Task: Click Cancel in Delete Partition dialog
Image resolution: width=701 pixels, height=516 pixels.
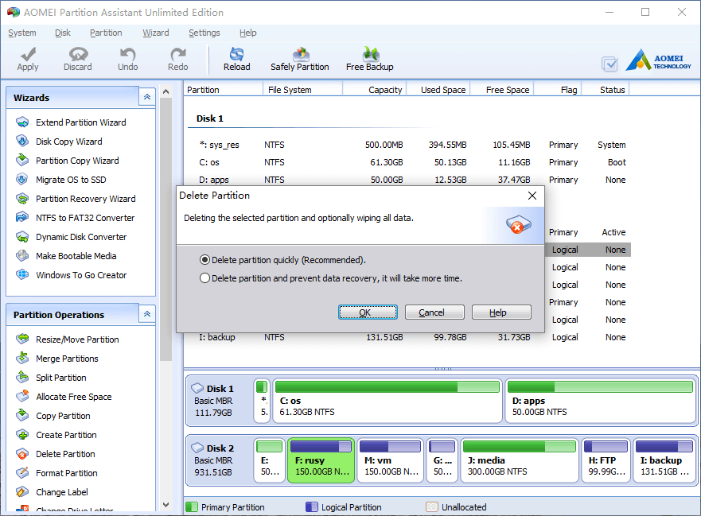Action: [x=434, y=312]
